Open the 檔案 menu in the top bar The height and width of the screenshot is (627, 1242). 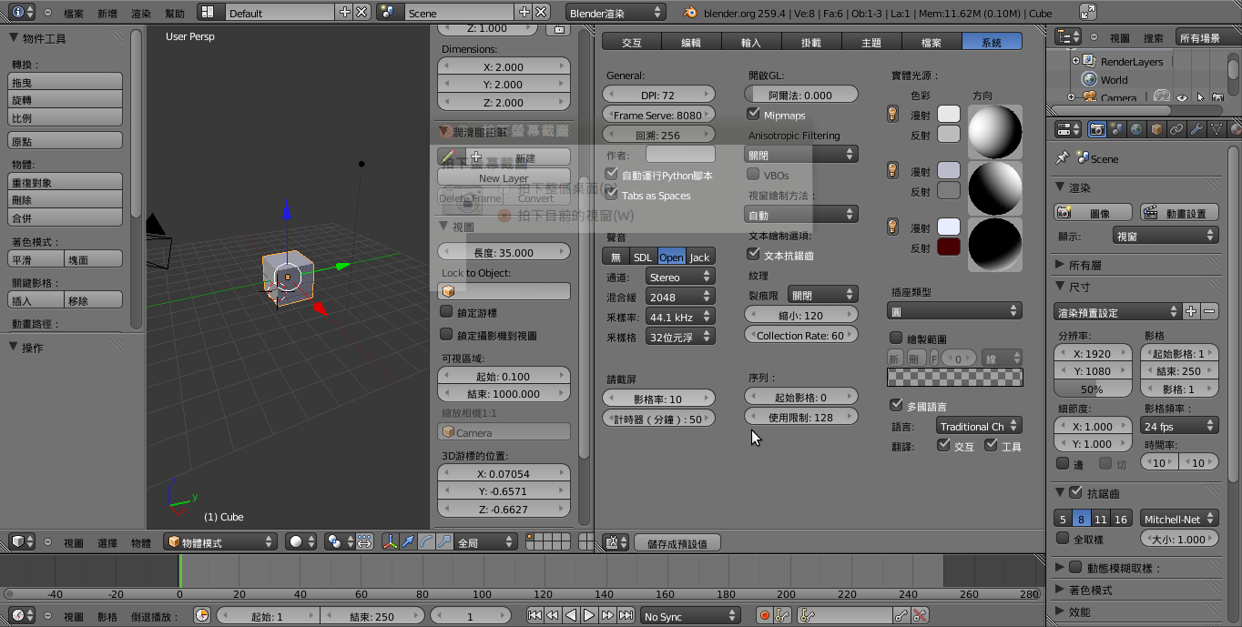click(x=73, y=13)
